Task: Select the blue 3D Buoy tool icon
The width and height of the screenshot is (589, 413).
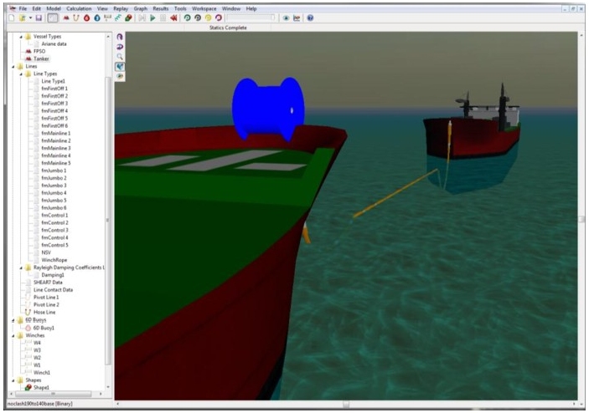Action: pyautogui.click(x=97, y=18)
